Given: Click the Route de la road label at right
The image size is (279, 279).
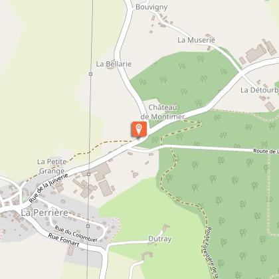Looking at the screenshot, I should coord(266,151).
